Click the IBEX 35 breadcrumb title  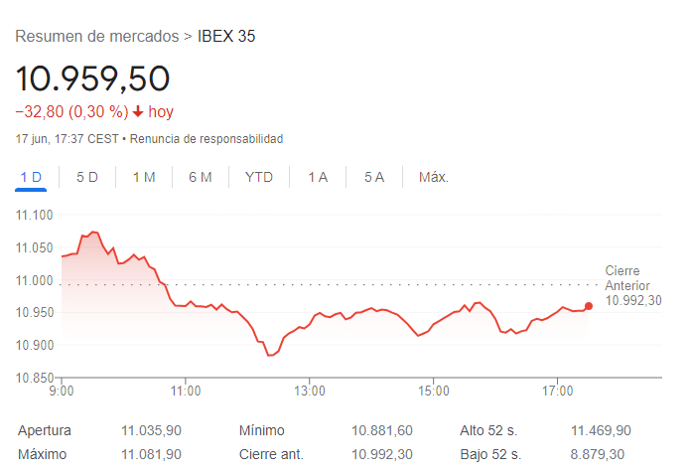click(226, 37)
